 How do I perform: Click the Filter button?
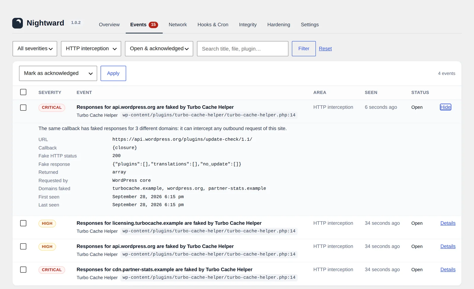(x=304, y=49)
